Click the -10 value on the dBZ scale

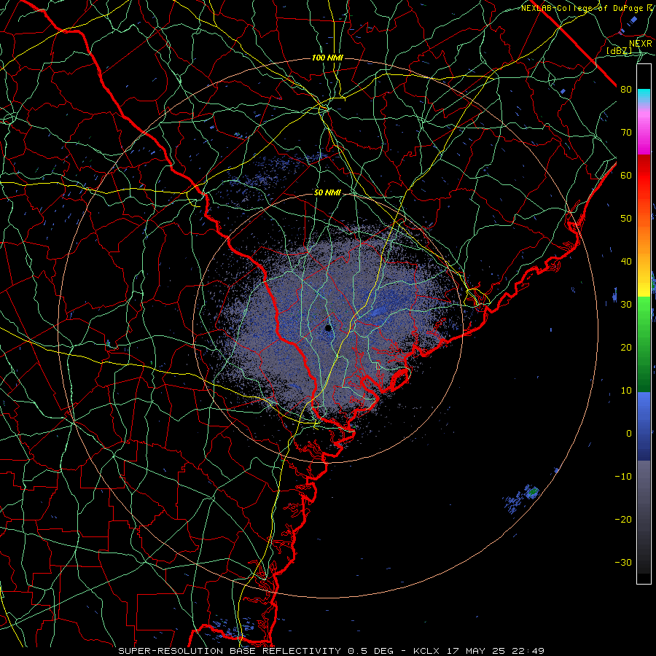coord(623,477)
